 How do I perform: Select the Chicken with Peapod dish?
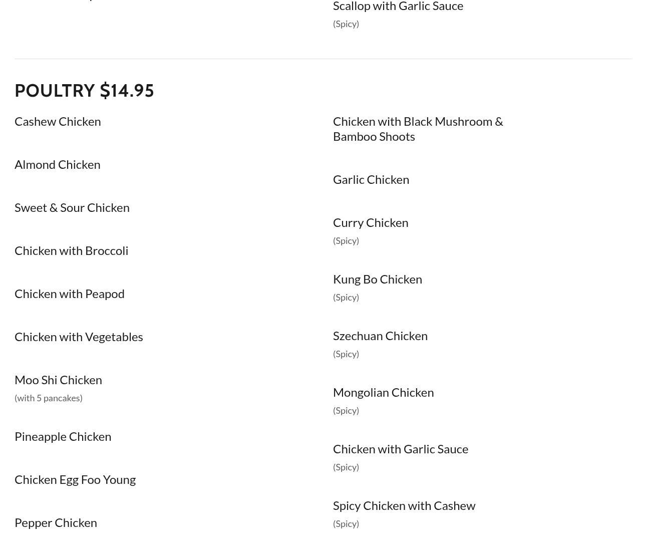(x=70, y=294)
